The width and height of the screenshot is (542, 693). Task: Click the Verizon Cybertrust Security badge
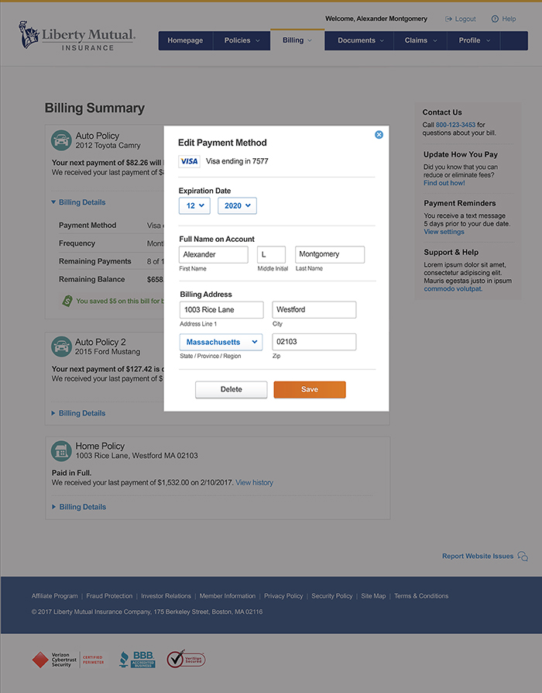68,660
